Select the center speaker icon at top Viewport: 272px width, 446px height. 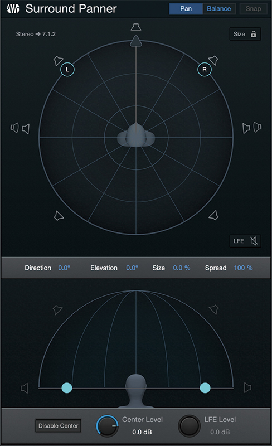(x=136, y=27)
